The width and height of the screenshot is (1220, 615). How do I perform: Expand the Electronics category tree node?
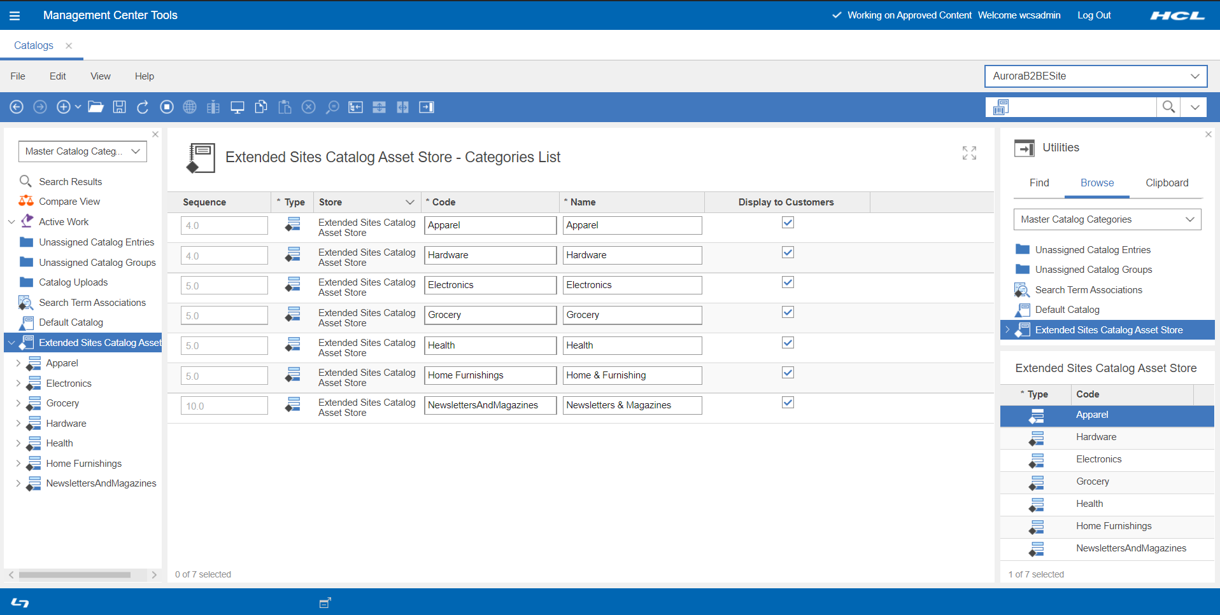click(18, 384)
